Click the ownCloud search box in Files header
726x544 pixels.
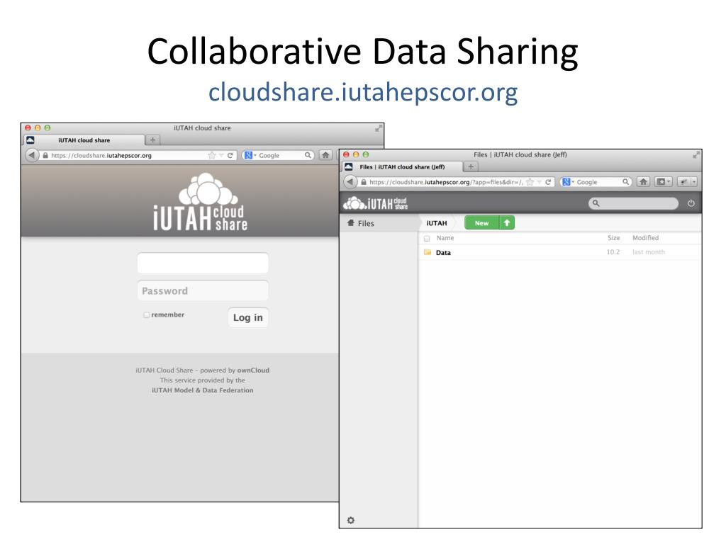(x=633, y=203)
